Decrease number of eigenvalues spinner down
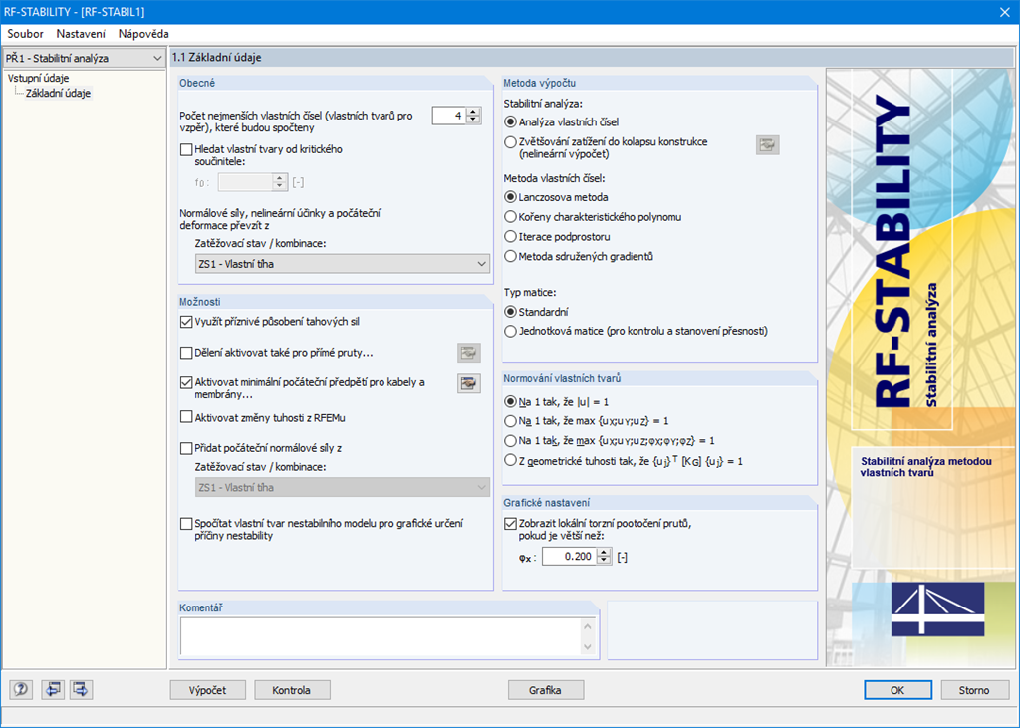 [474, 120]
